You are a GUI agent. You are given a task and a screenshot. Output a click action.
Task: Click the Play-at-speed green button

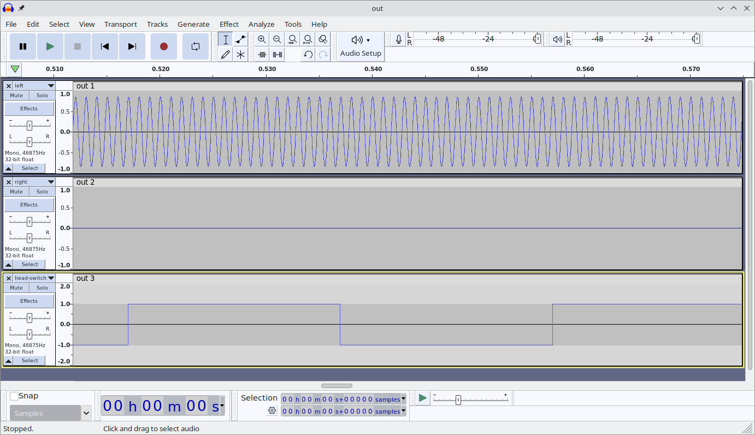tap(423, 398)
